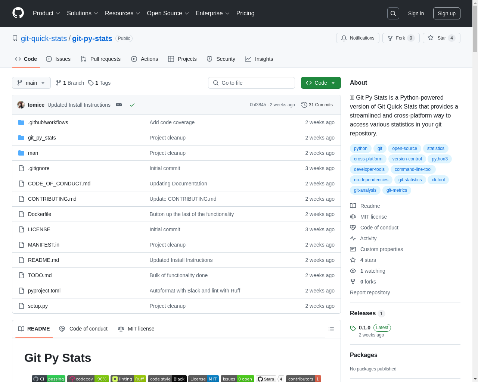View 1 watching eye icon link
This screenshot has width=478, height=382.
(353, 271)
